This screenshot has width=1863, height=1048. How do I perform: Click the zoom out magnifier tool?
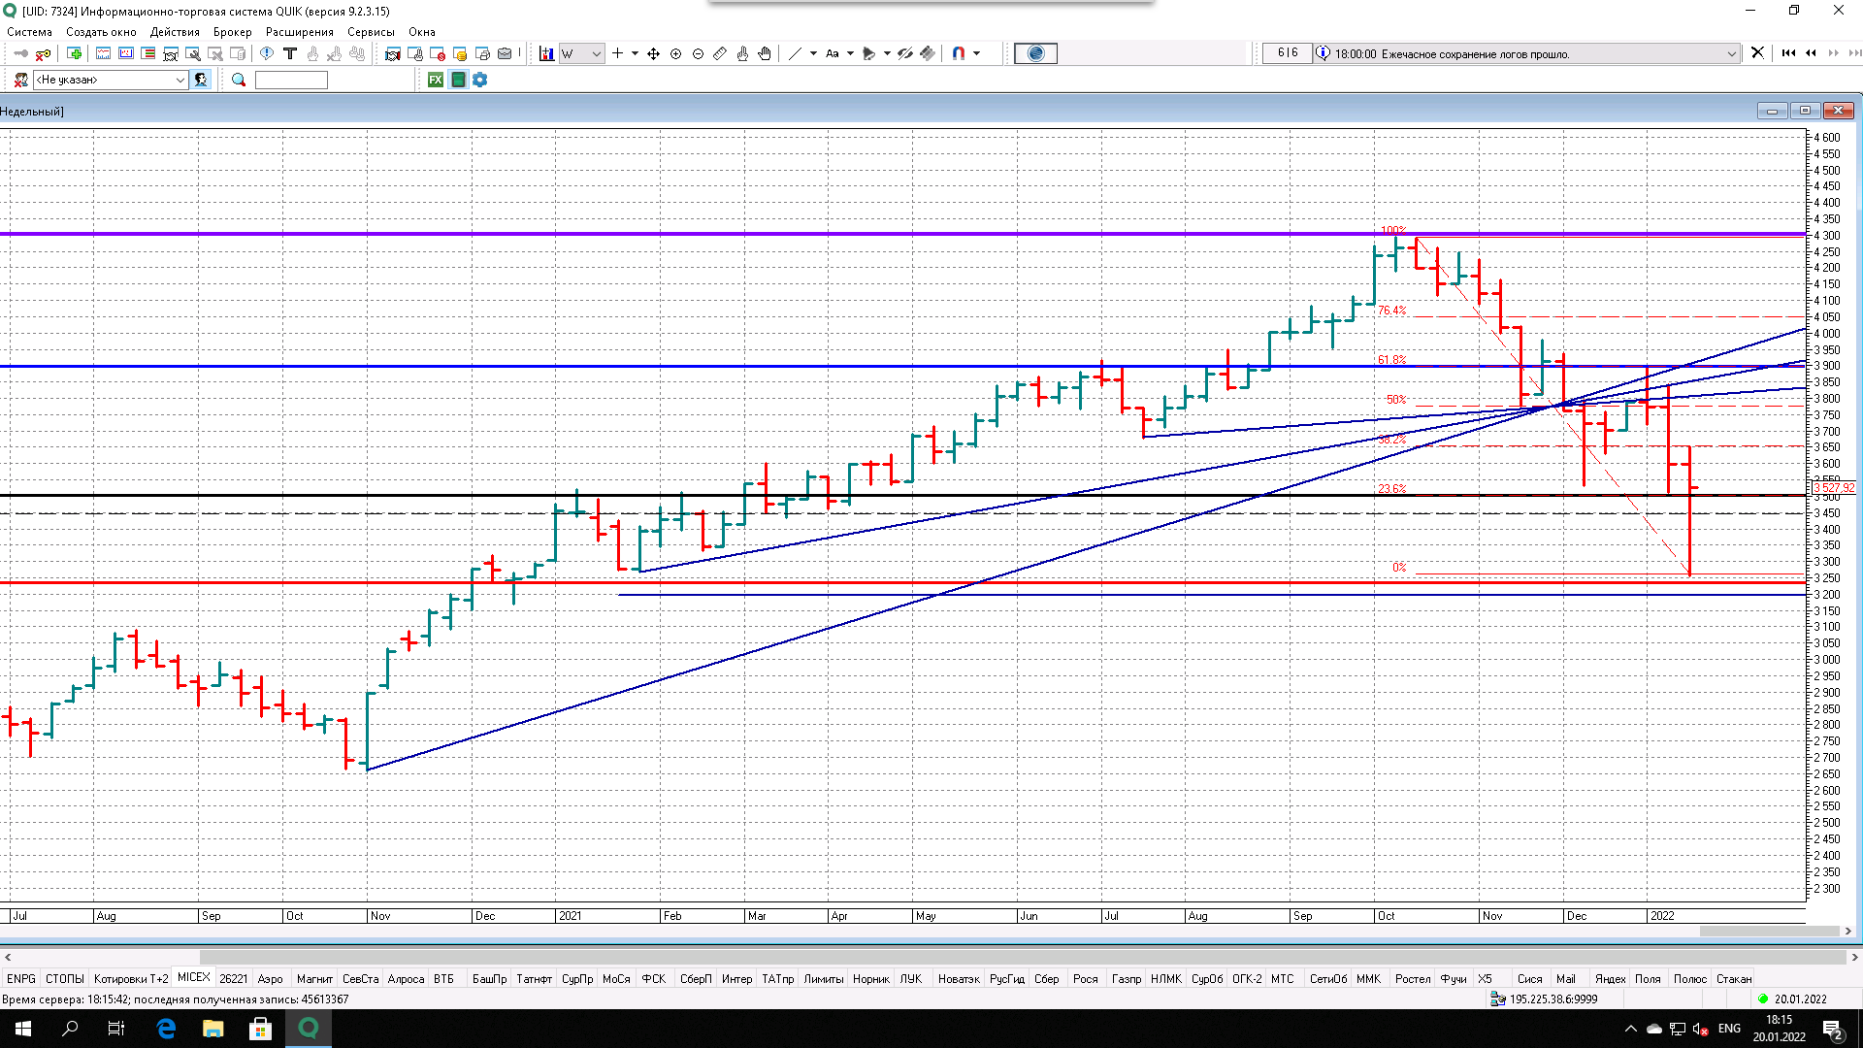click(698, 54)
